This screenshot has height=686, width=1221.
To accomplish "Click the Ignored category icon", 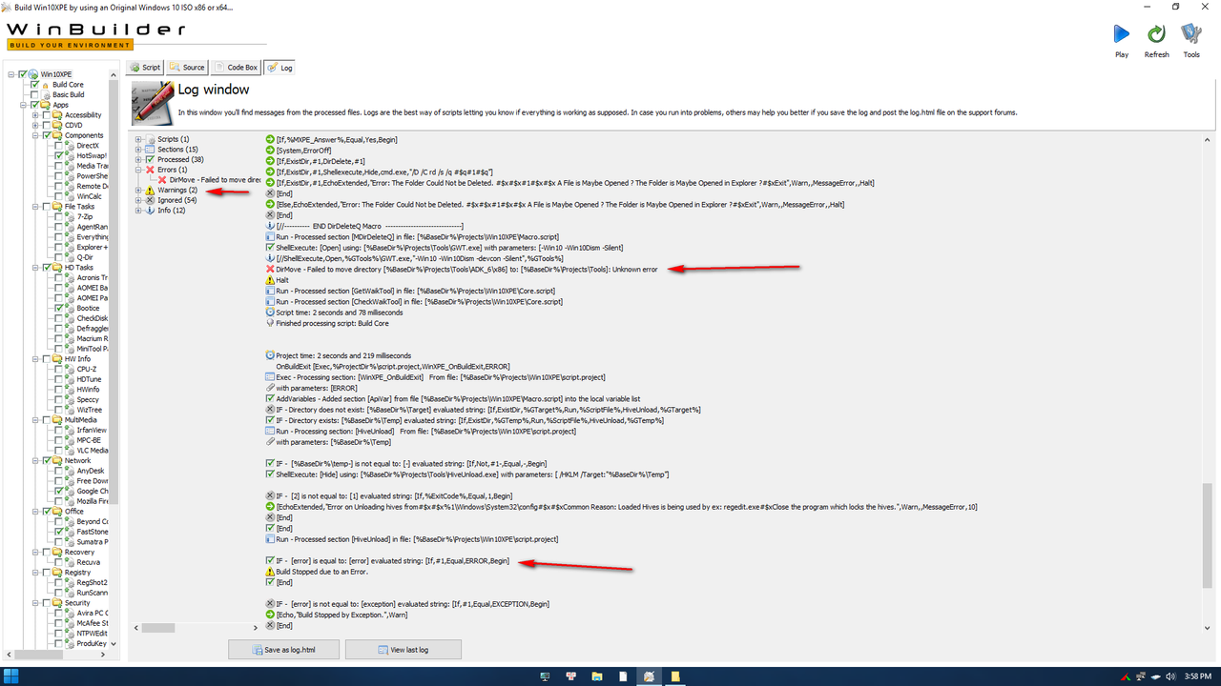I will point(150,200).
